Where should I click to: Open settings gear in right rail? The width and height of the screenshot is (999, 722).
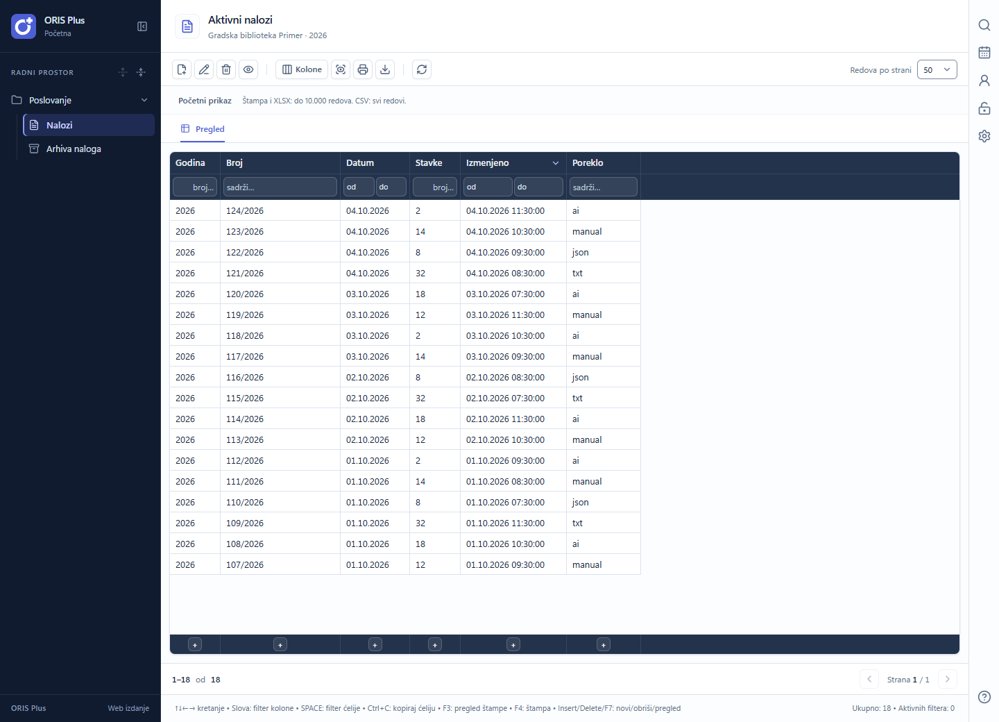pos(984,136)
